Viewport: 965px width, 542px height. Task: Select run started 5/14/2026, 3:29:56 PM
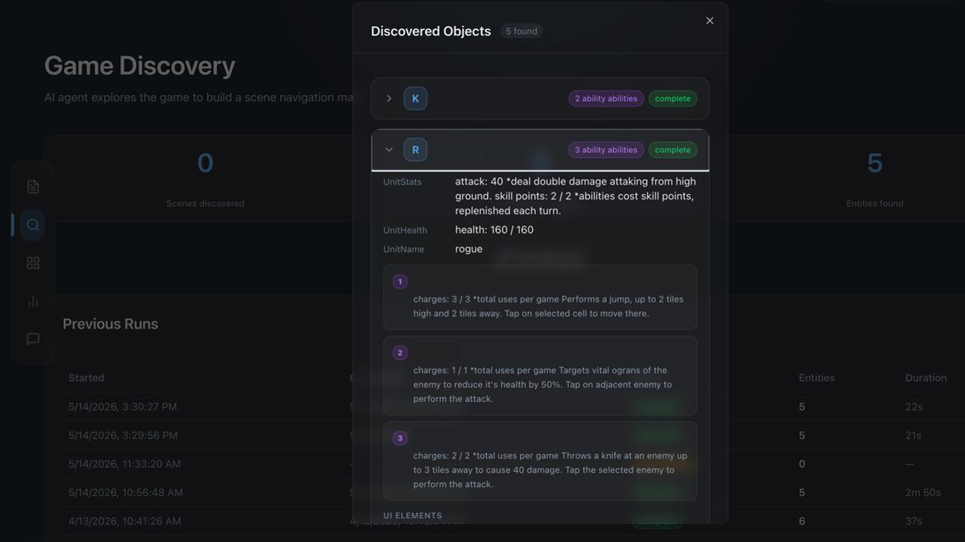coord(123,435)
